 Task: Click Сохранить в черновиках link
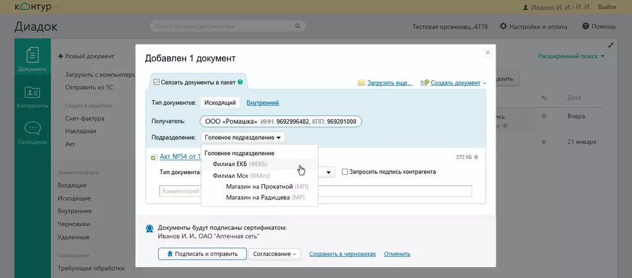point(342,254)
